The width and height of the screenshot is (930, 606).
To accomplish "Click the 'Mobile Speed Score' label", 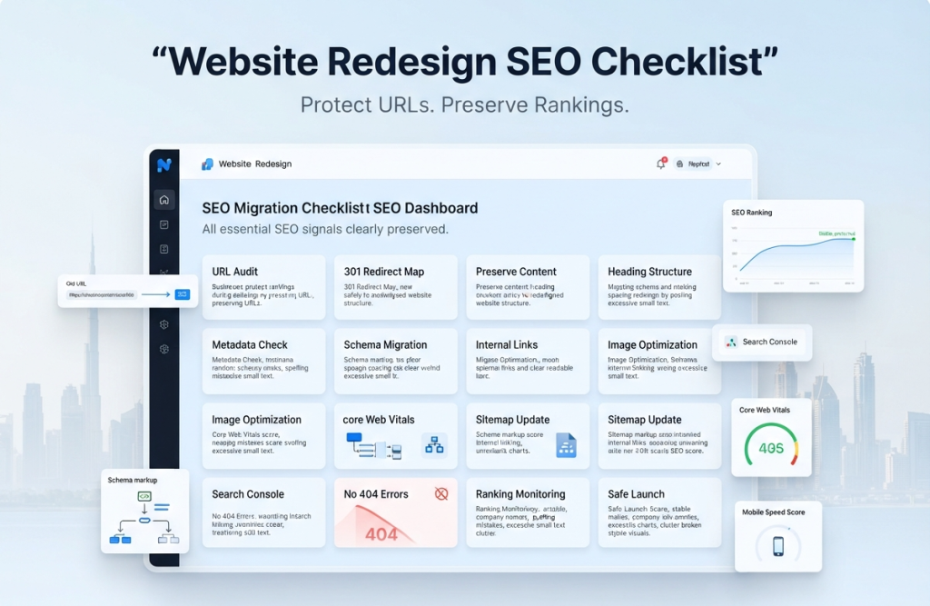I will pyautogui.click(x=774, y=512).
